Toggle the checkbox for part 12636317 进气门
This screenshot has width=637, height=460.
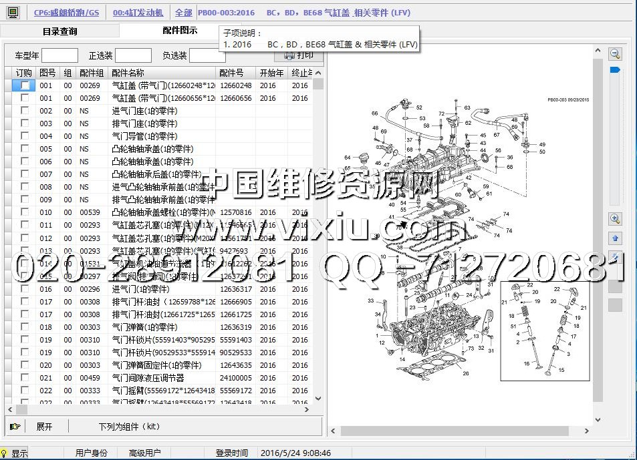25,289
